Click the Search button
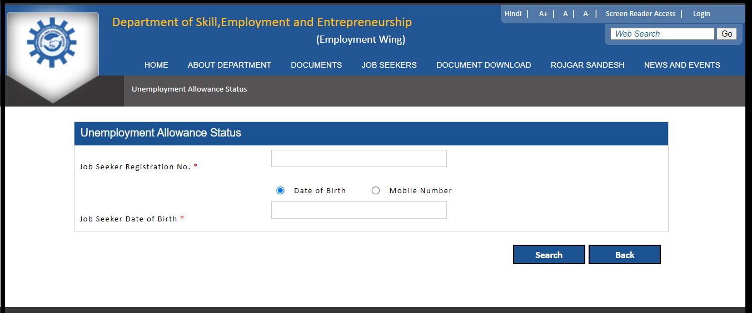Viewport: 752px width, 313px height. [x=549, y=255]
